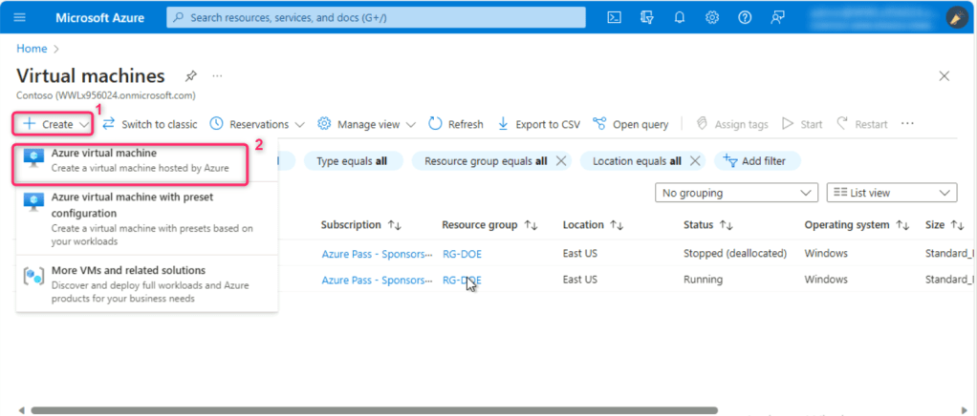The height and width of the screenshot is (416, 977).
Task: Click the directories and subscriptions filter icon
Action: [647, 18]
